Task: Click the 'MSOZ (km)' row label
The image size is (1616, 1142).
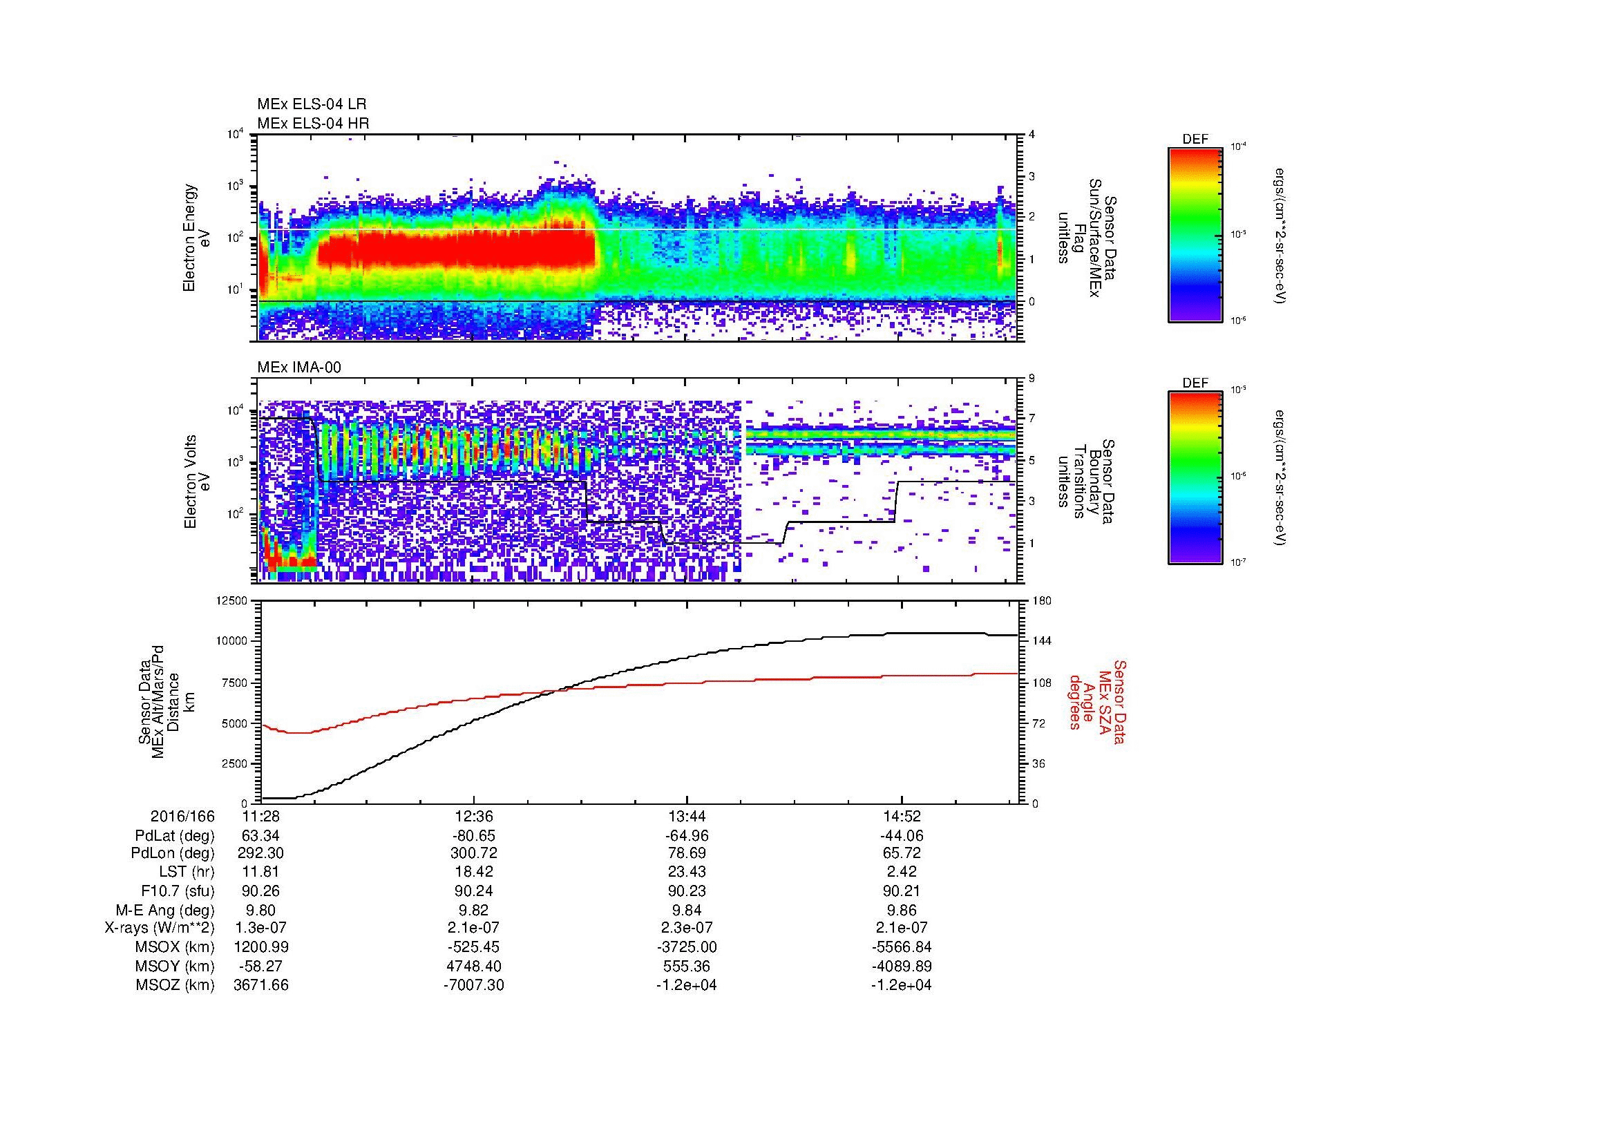Action: click(175, 985)
